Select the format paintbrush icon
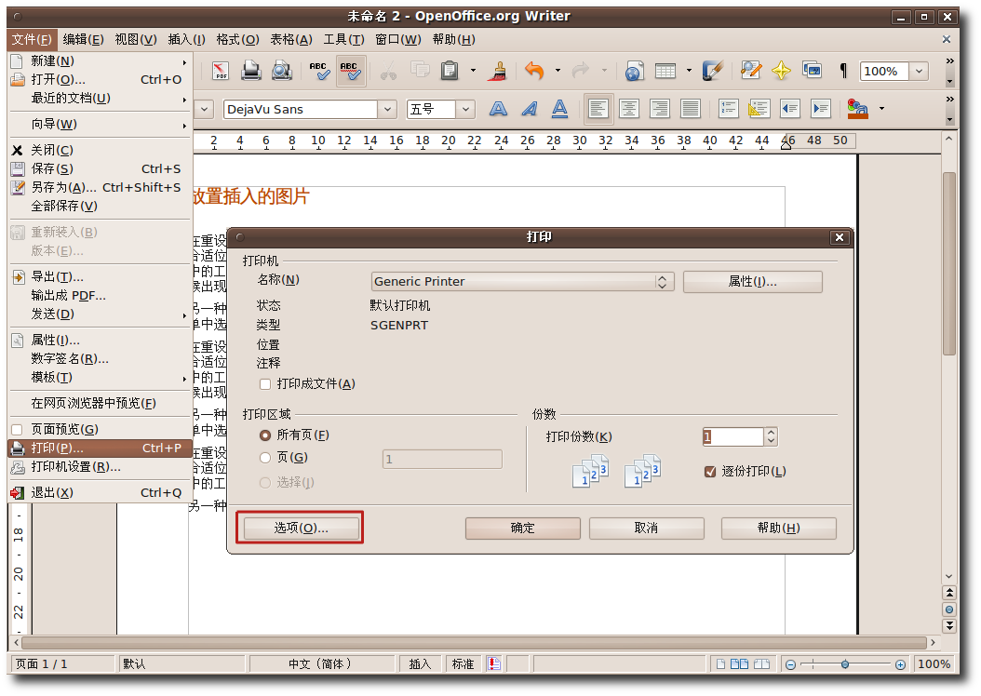The height and width of the screenshot is (696, 981). [499, 71]
